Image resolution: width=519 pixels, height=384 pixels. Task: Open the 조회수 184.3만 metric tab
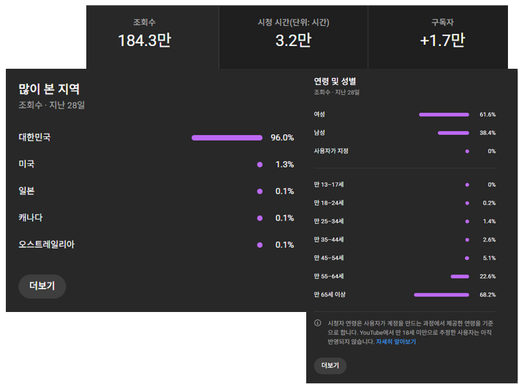(144, 35)
